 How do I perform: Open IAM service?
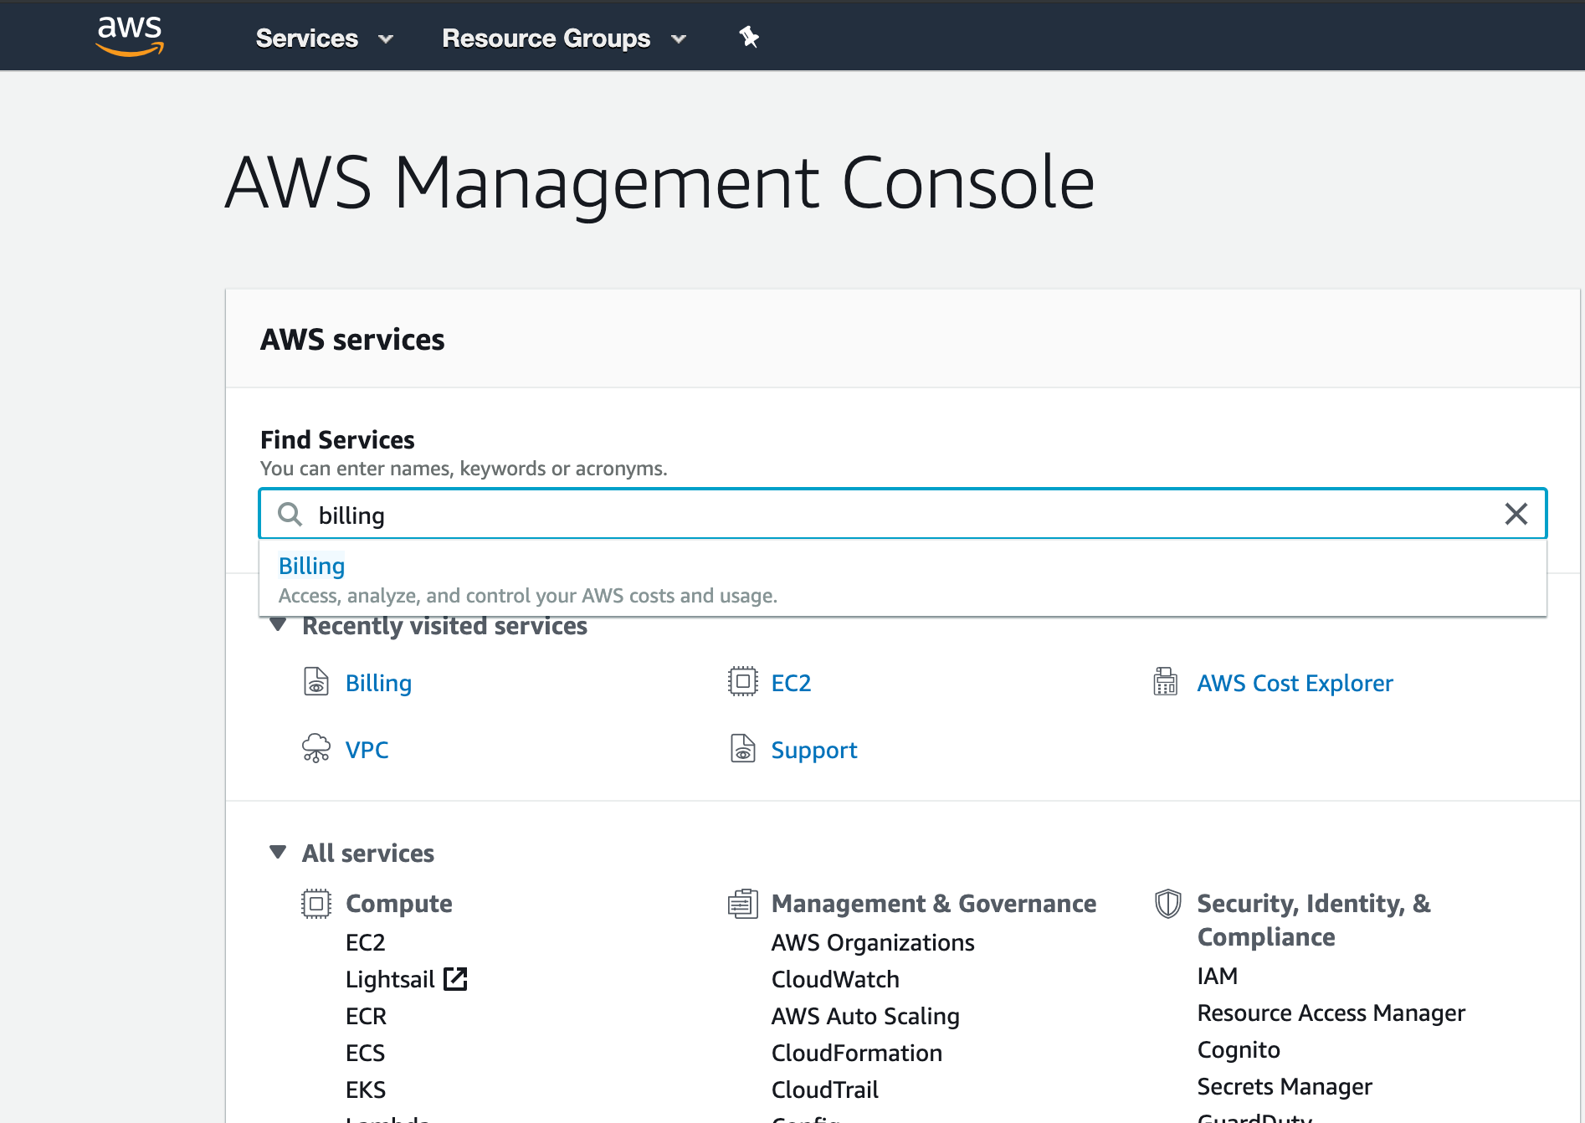[1217, 976]
